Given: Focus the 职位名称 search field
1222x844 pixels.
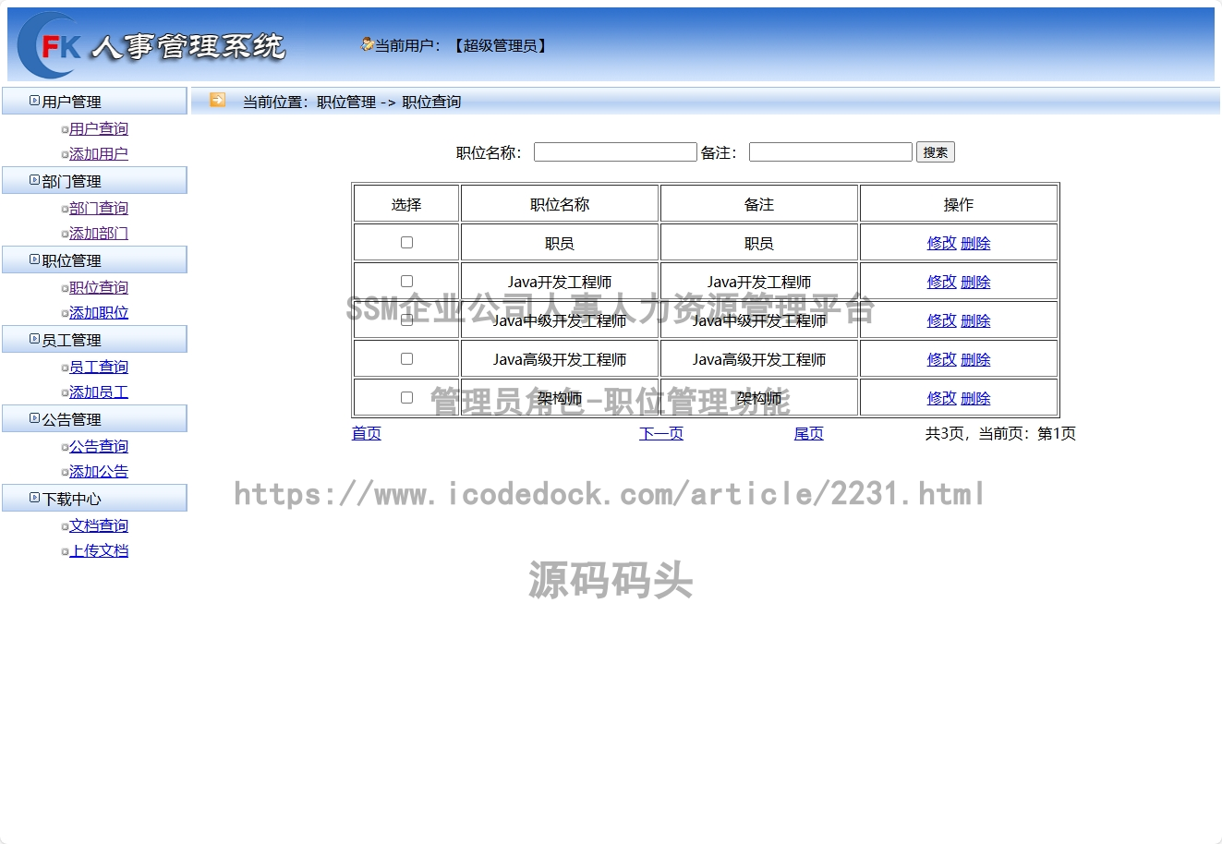Looking at the screenshot, I should pos(615,152).
